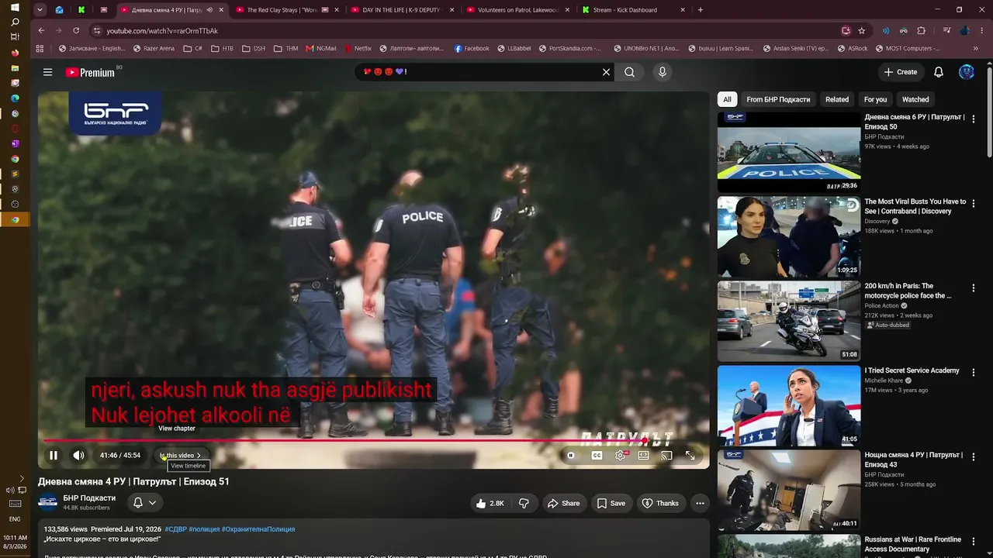Switch to the 'DAY IN THE LIFE | K-9 DEPUTY' tab
Screen dimensions: 993x558
pyautogui.click(x=402, y=10)
